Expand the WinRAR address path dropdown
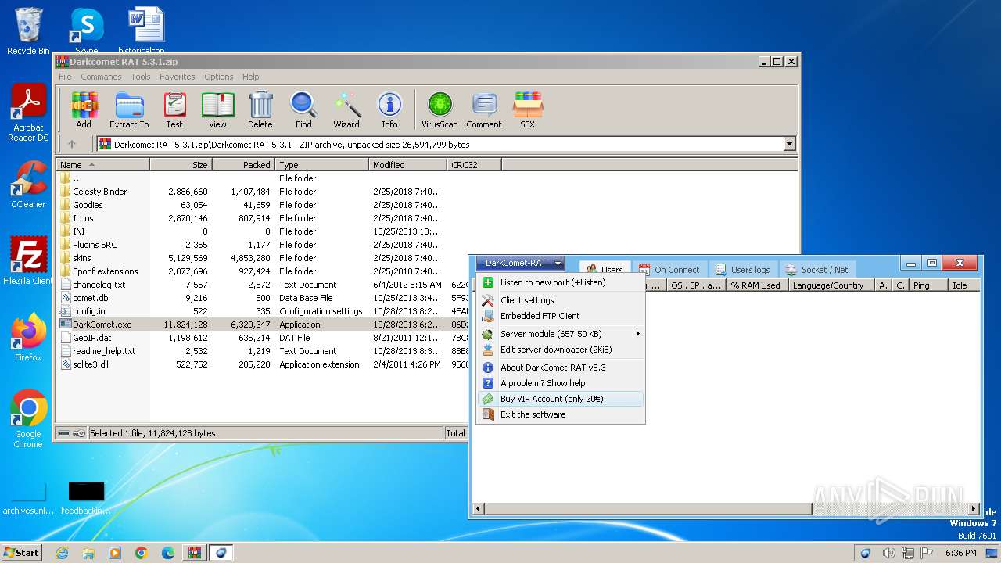The width and height of the screenshot is (1001, 563). (789, 144)
